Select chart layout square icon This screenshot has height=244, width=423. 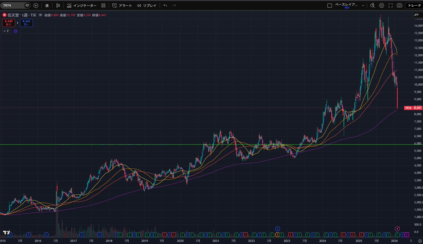pyautogui.click(x=330, y=6)
